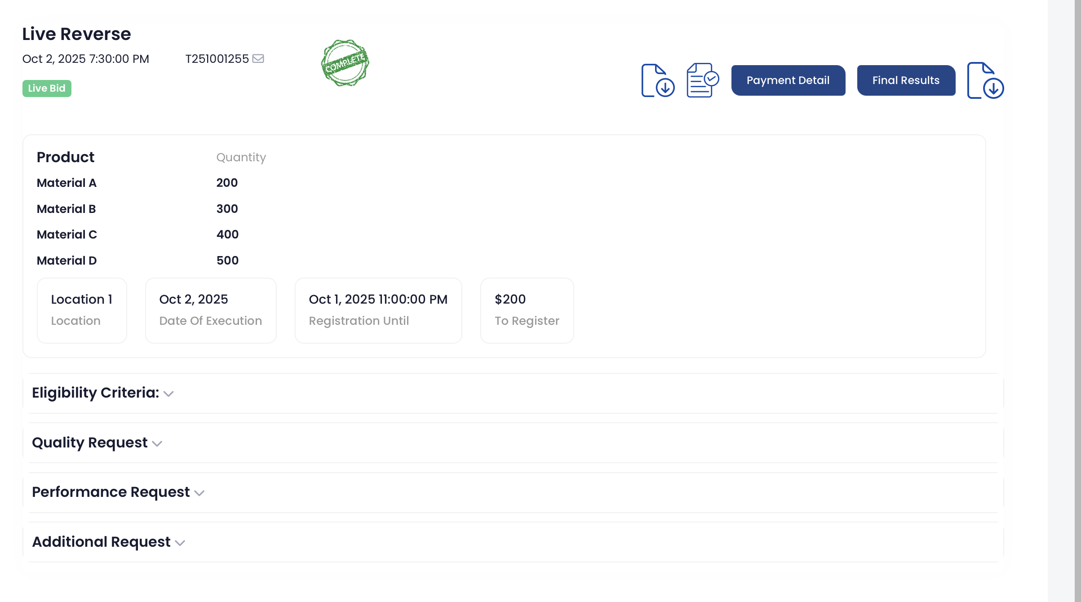Click the $200 To Register card

point(527,310)
